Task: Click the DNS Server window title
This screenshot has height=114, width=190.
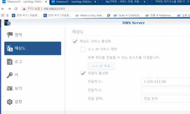Action: 134,23
